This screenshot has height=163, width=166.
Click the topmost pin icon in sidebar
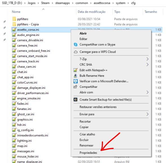[x=5, y=22]
